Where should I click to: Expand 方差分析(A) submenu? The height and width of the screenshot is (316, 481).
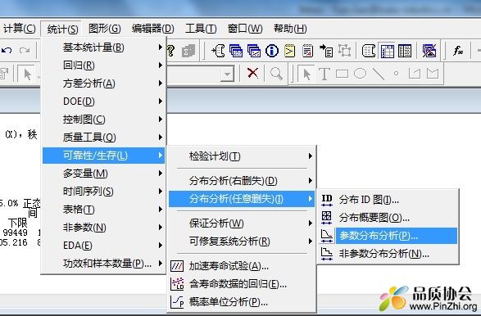tap(103, 84)
